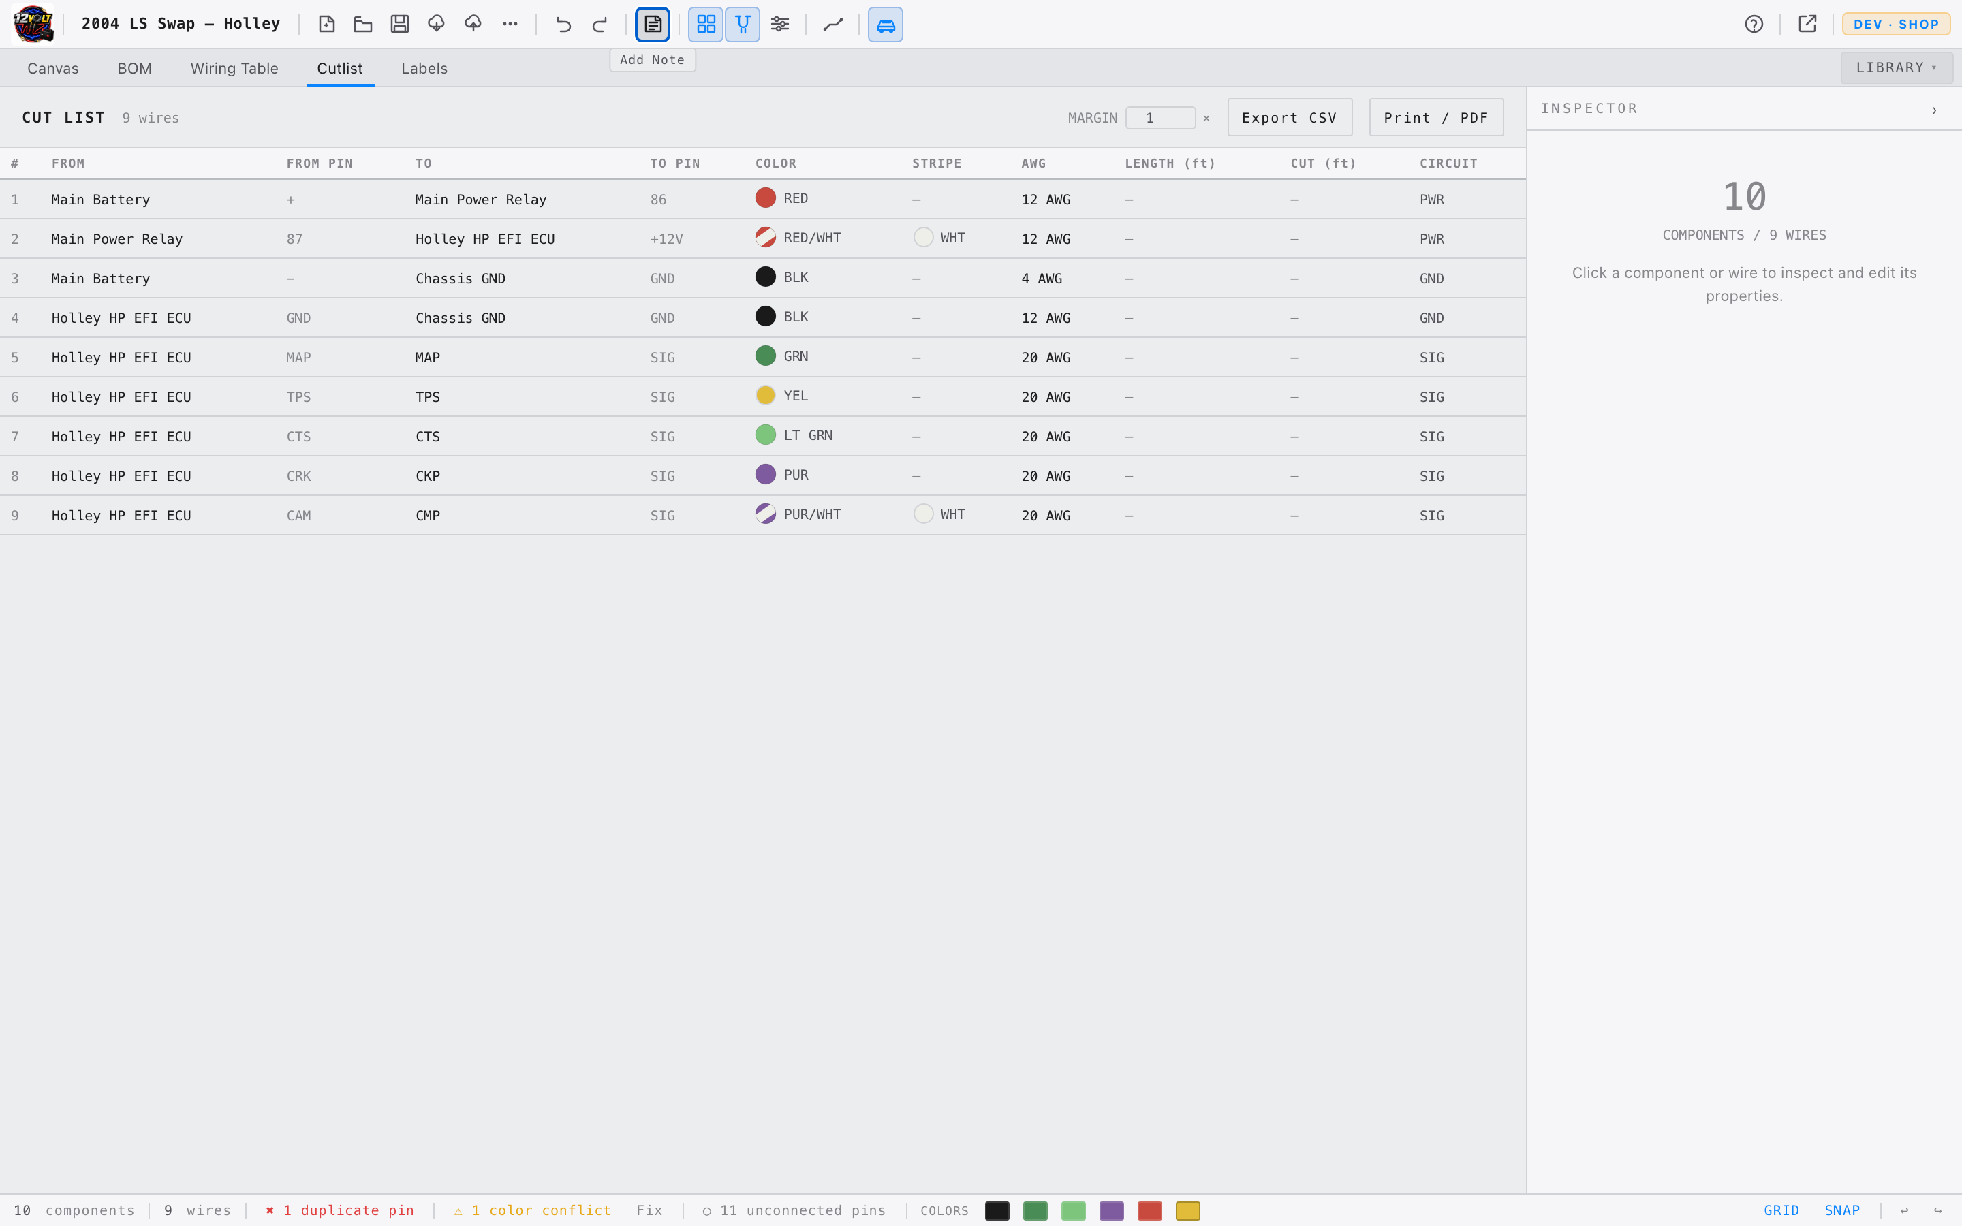
Task: Click the AWG column header
Action: tap(1033, 163)
